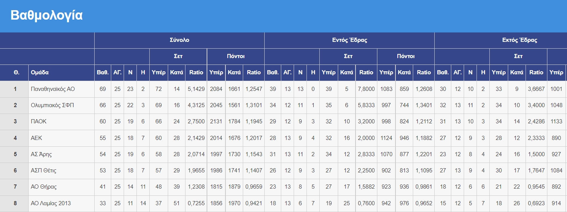Click home set ratio 2,8333

[366, 154]
